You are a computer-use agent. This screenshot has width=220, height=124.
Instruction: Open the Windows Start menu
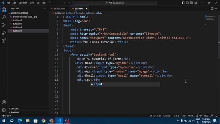(x=4, y=121)
